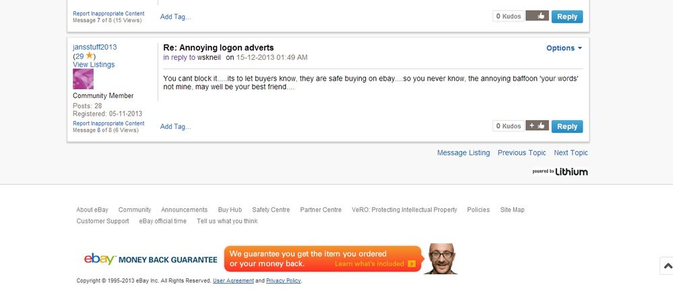Click the powered by Lithium logo
The image size is (673, 297).
click(x=560, y=171)
